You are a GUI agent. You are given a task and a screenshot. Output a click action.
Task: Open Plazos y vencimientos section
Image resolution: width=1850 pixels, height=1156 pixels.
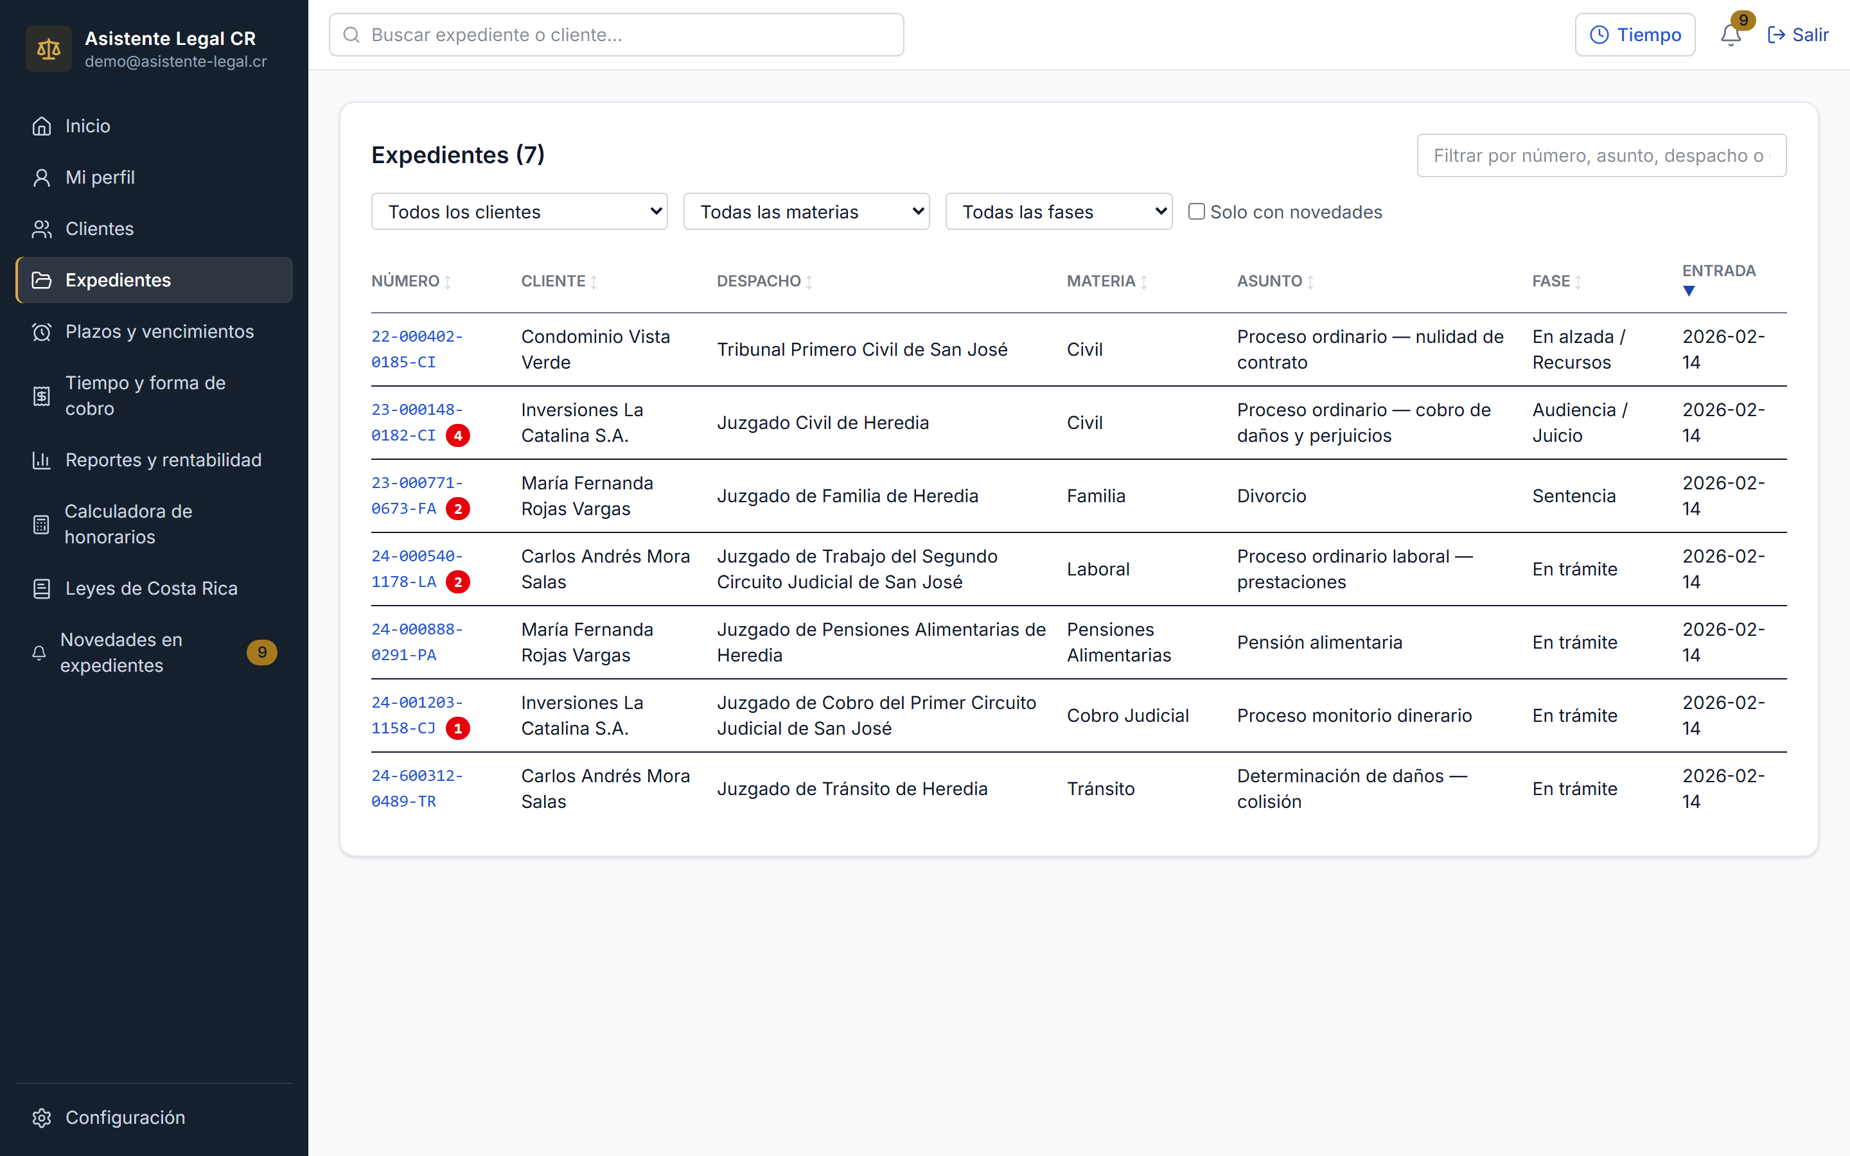pyautogui.click(x=154, y=331)
